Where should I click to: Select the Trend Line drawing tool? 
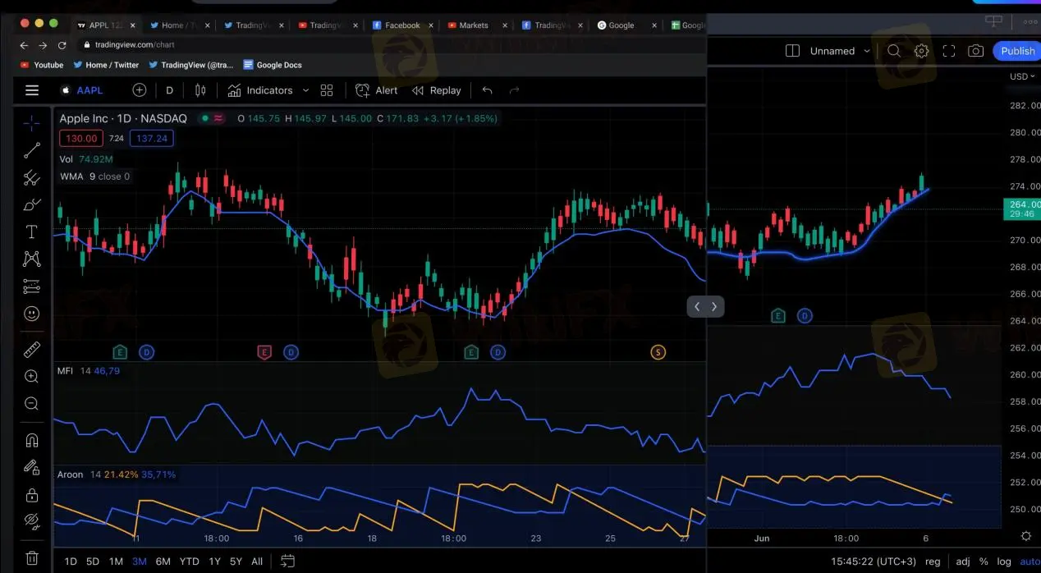(31, 150)
